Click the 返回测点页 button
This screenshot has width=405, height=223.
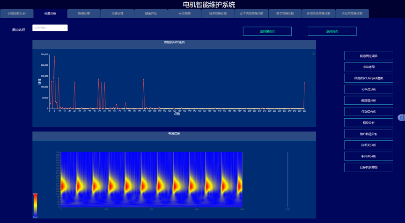[x=267, y=31]
